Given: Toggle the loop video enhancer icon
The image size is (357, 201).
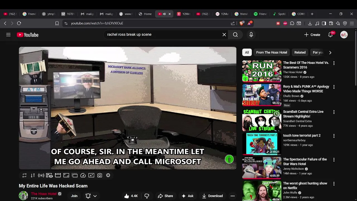Looking at the screenshot, I should 25,175.
